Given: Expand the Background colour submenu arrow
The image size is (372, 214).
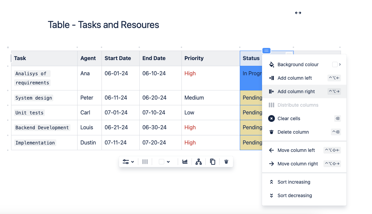Looking at the screenshot, I should pyautogui.click(x=340, y=64).
